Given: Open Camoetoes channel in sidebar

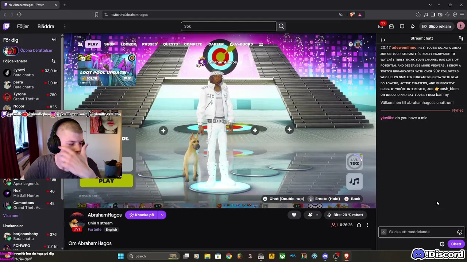Looking at the screenshot, I should click(x=31, y=205).
